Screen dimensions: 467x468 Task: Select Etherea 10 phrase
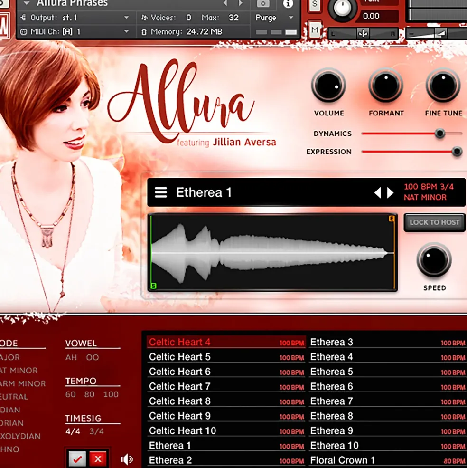coord(388,445)
